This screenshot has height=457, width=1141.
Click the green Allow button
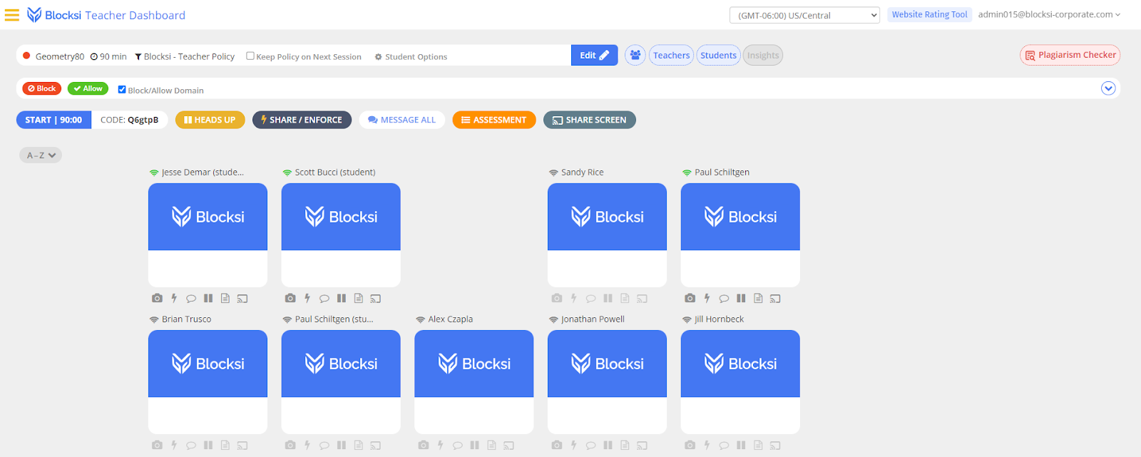coord(88,88)
